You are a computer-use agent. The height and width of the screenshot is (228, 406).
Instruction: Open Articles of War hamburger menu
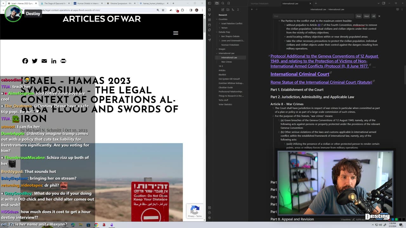point(176,33)
